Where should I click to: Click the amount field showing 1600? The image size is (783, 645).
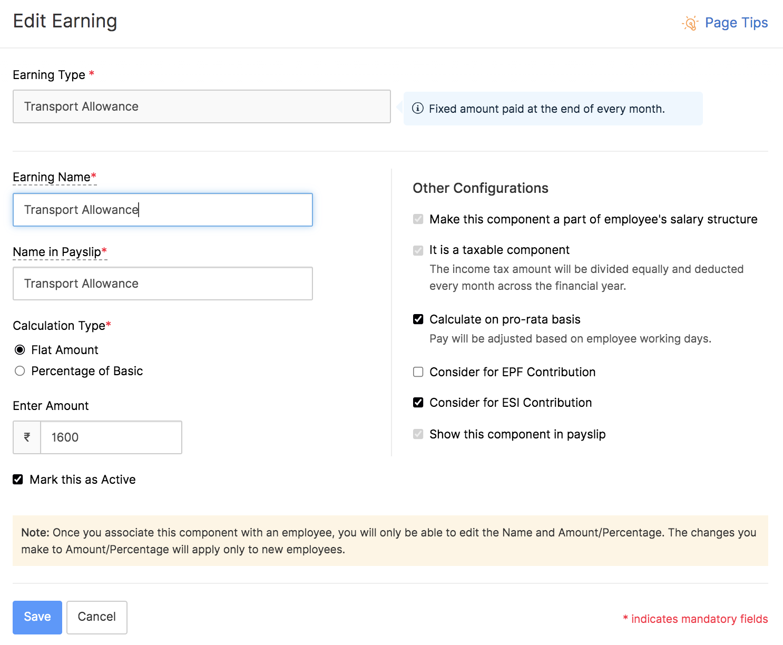111,437
